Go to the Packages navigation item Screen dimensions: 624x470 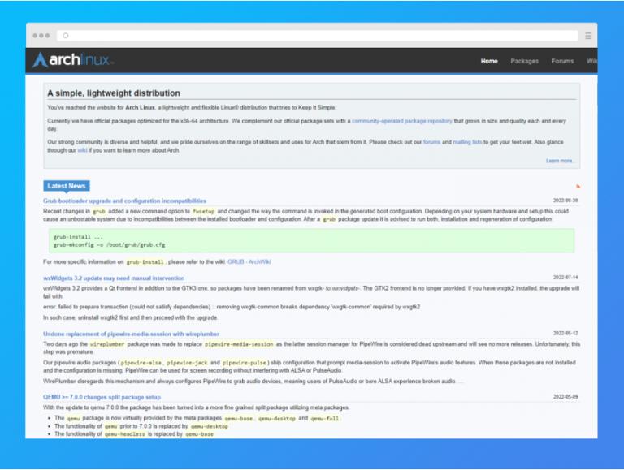pyautogui.click(x=524, y=61)
